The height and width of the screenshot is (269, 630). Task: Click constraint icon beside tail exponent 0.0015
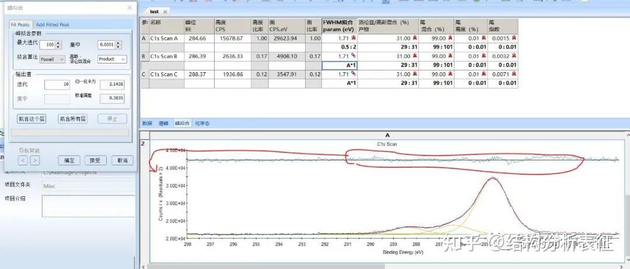514,38
